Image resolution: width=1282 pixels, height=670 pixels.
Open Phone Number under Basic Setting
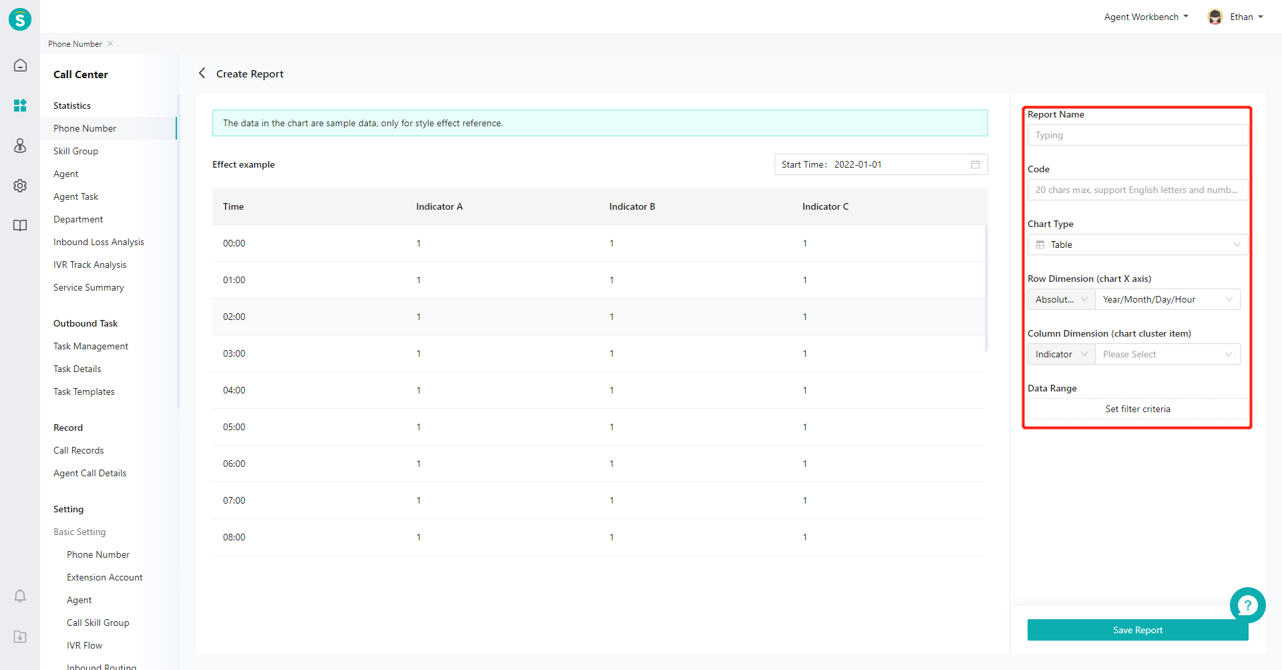(98, 554)
